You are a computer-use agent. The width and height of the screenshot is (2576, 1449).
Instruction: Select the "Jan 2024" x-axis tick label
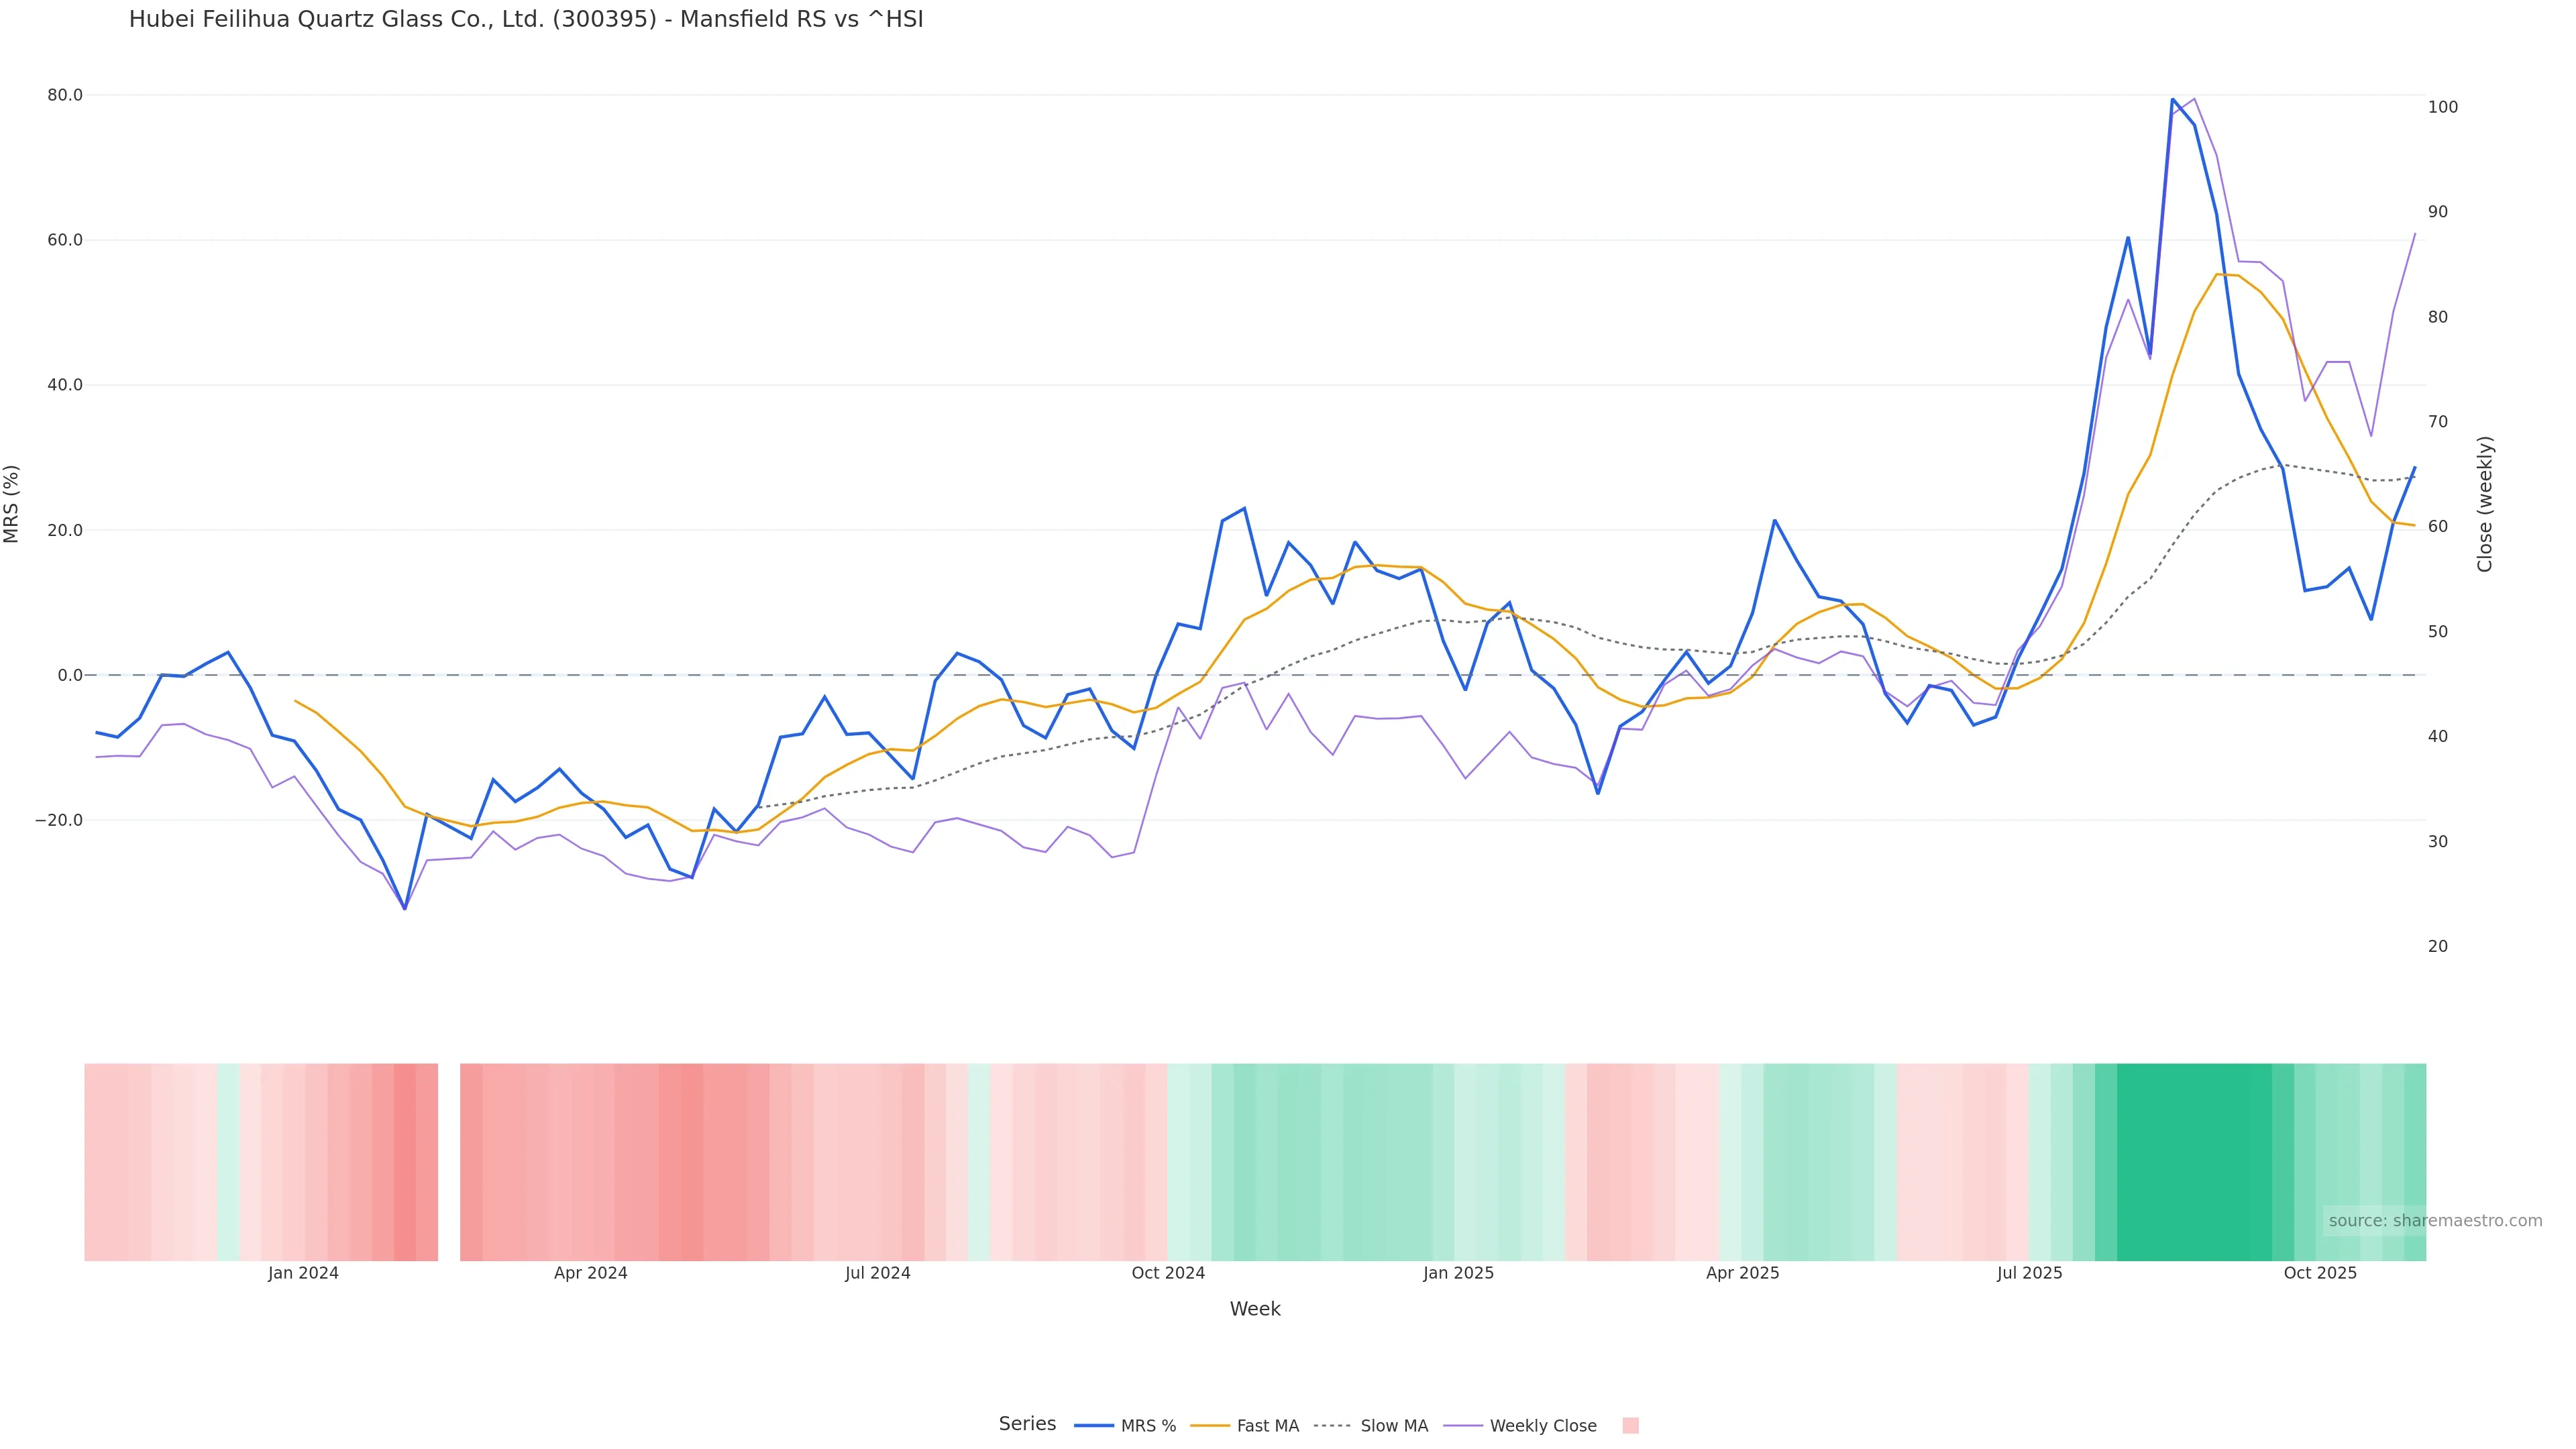[x=303, y=1273]
